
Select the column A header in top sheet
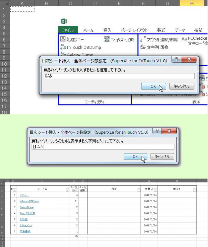[22, 3]
